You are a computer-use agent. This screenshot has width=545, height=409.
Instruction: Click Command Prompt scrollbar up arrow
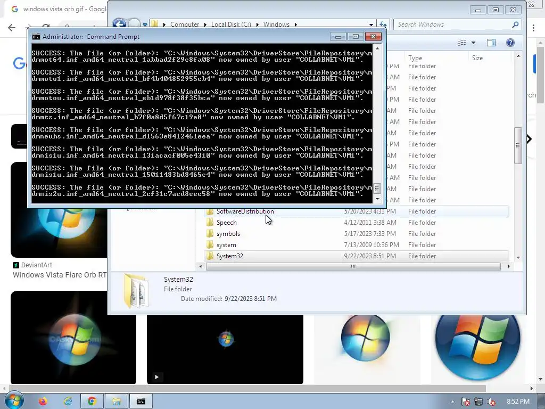coord(377,48)
